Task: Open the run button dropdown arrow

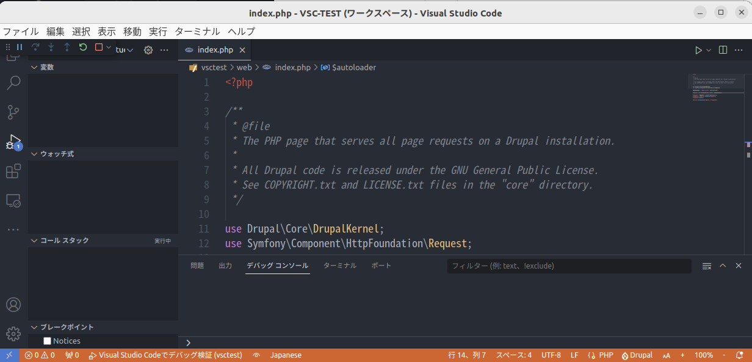Action: click(709, 50)
